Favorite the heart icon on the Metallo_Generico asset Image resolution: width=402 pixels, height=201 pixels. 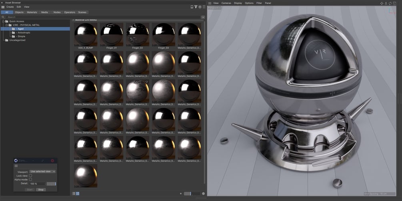147,82
